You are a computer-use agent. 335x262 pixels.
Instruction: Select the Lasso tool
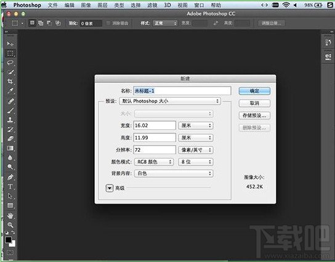[x=10, y=63]
